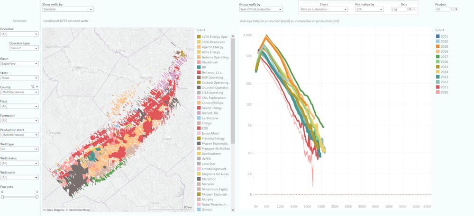Click Ovintiv in the operator legend
This screenshot has height=216, width=474.
205,210
